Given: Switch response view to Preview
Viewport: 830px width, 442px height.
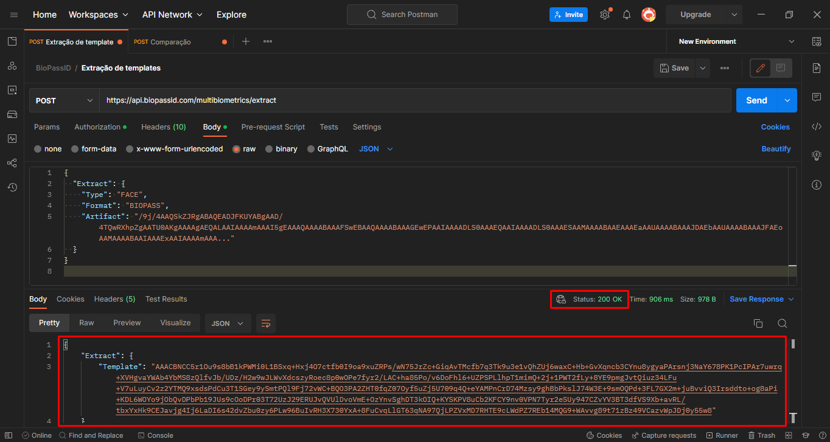Looking at the screenshot, I should click(127, 323).
